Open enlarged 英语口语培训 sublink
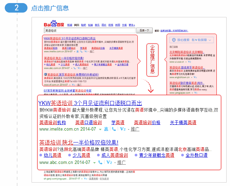Viewport: 230px width, 186px height. pyautogui.click(x=89, y=122)
